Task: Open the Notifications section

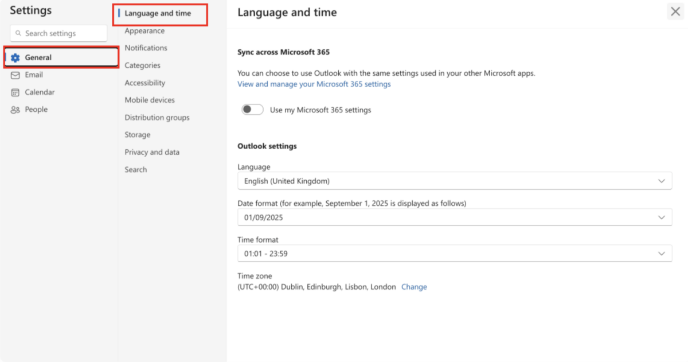Action: (146, 48)
